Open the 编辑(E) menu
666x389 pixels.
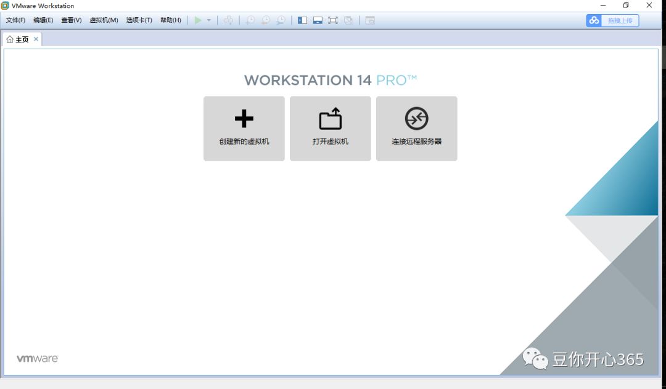(43, 20)
